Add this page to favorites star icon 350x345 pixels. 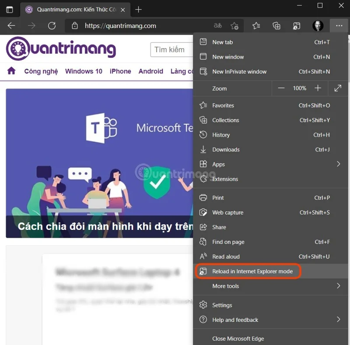tap(234, 25)
